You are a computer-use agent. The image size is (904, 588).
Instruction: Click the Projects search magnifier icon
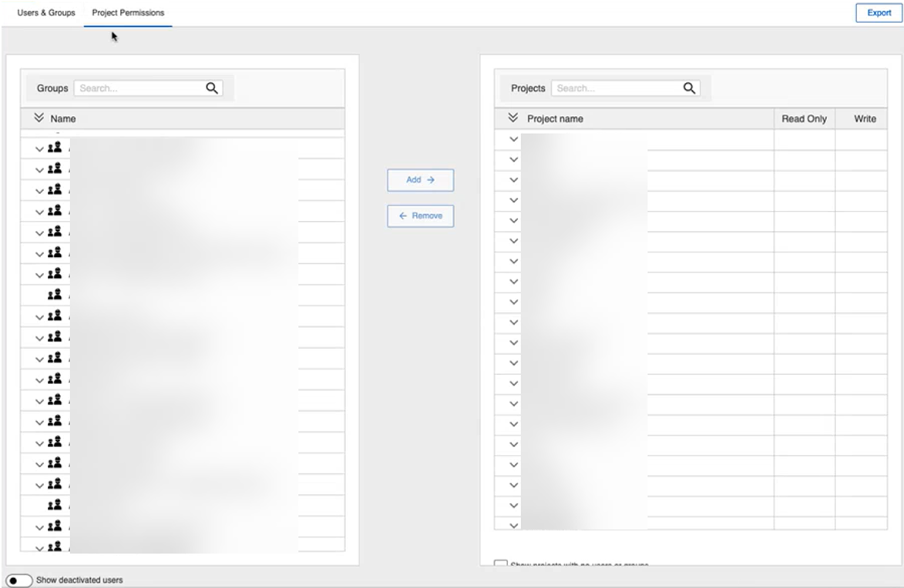[x=690, y=88]
